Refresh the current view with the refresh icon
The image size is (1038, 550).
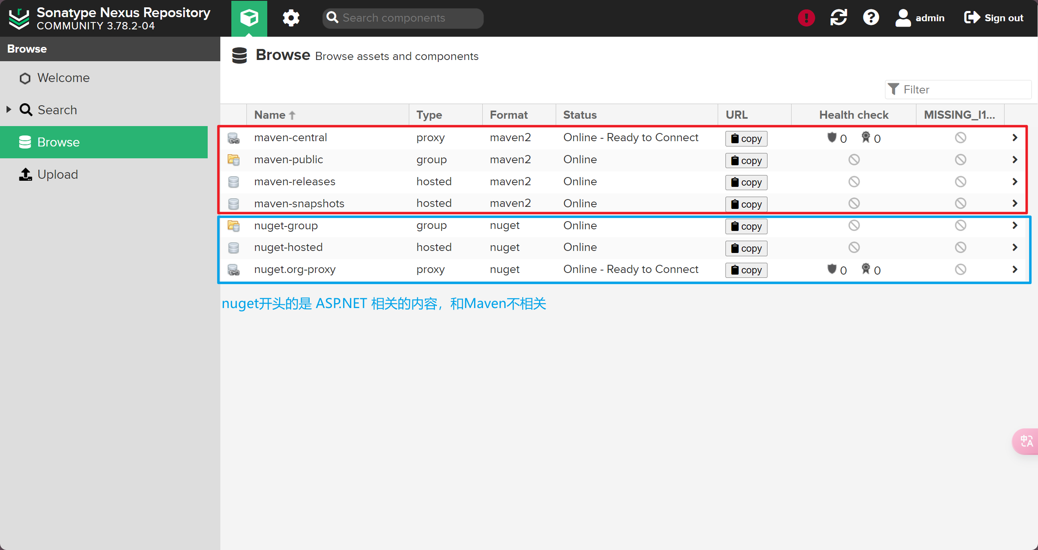point(838,18)
